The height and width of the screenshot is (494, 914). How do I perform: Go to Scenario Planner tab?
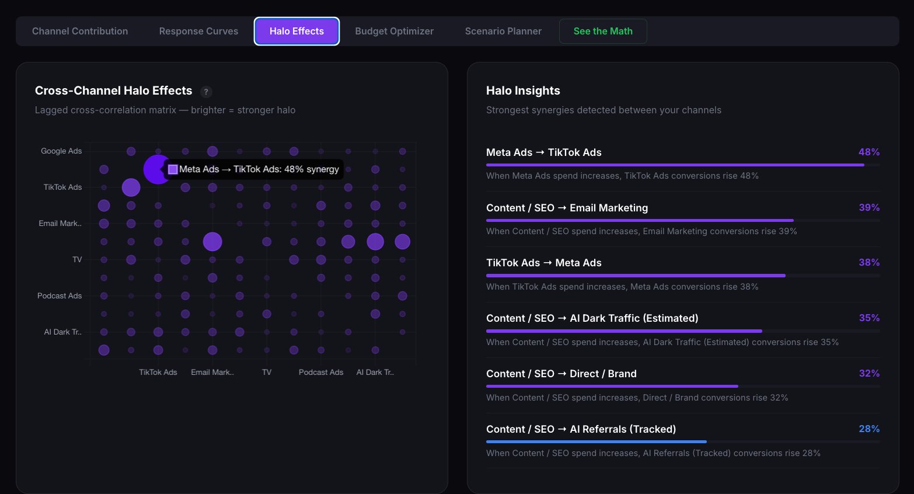click(x=503, y=31)
